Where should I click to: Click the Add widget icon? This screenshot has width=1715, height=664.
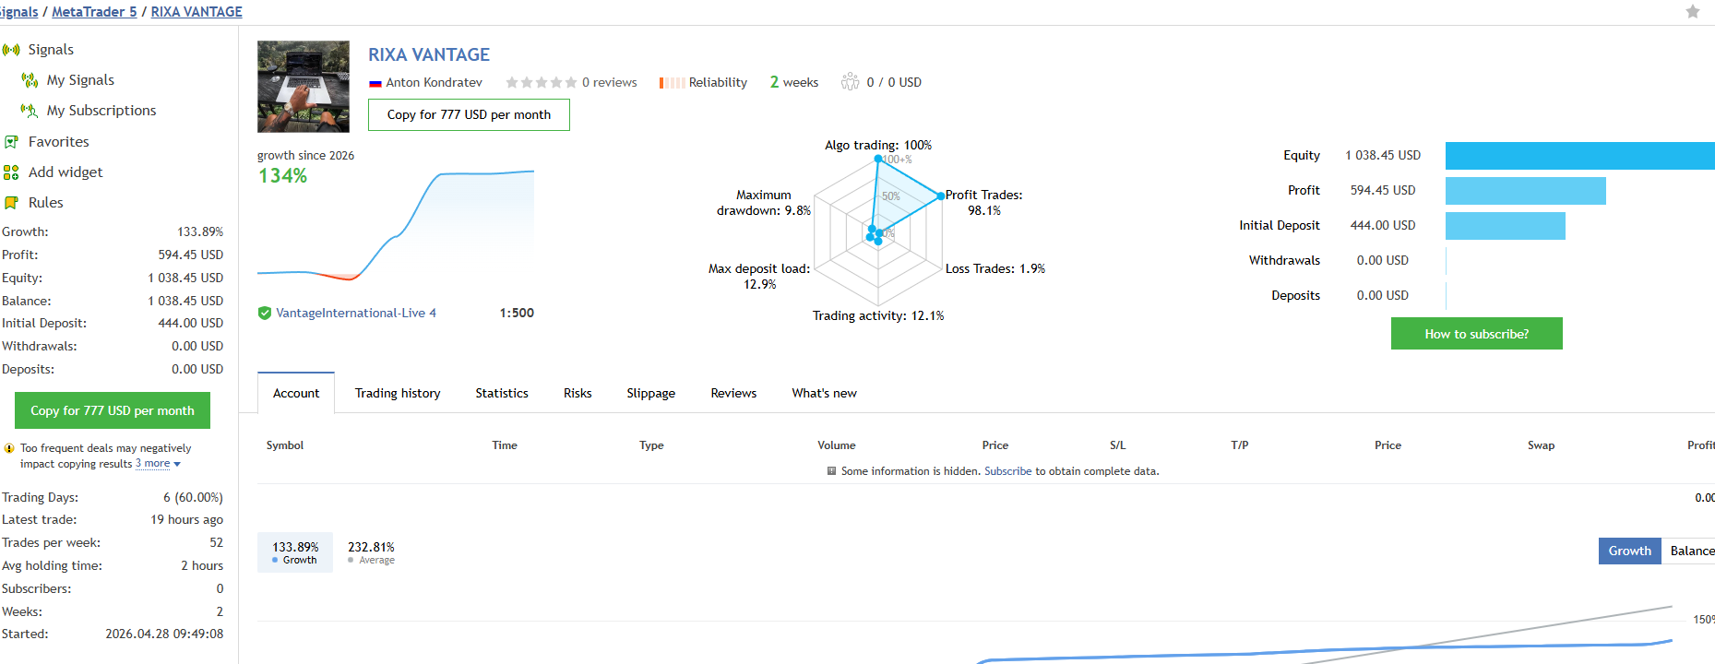point(11,172)
